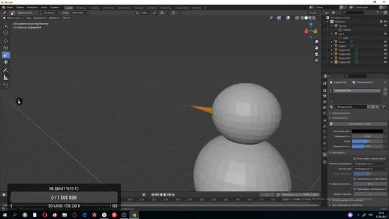This screenshot has width=389, height=219.
Task: Open the Рендеринг menu
Action: coord(32,7)
